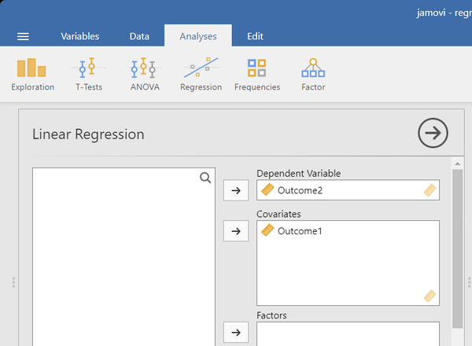472x346 pixels.
Task: Open the T-Tests analyses menu
Action: point(89,75)
